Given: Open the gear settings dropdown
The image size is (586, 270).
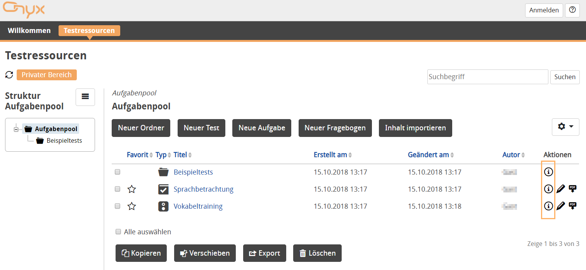Looking at the screenshot, I should coord(565,127).
